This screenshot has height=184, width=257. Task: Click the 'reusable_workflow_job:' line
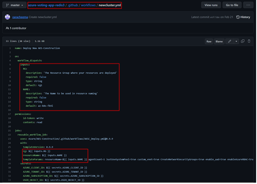[33, 135]
